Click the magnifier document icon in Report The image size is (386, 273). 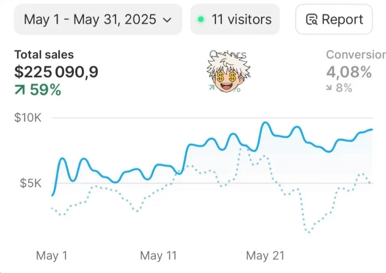pos(312,19)
